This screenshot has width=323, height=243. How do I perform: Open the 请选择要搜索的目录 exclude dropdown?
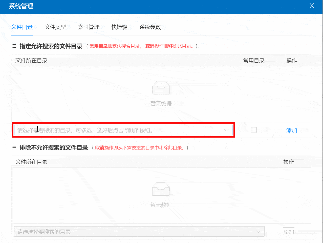tap(134, 232)
